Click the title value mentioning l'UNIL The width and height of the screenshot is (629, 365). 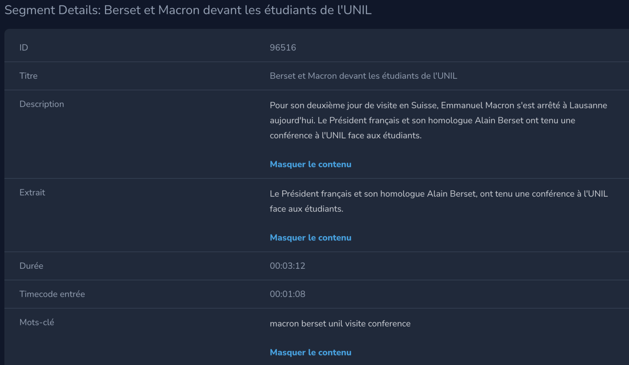(x=363, y=76)
